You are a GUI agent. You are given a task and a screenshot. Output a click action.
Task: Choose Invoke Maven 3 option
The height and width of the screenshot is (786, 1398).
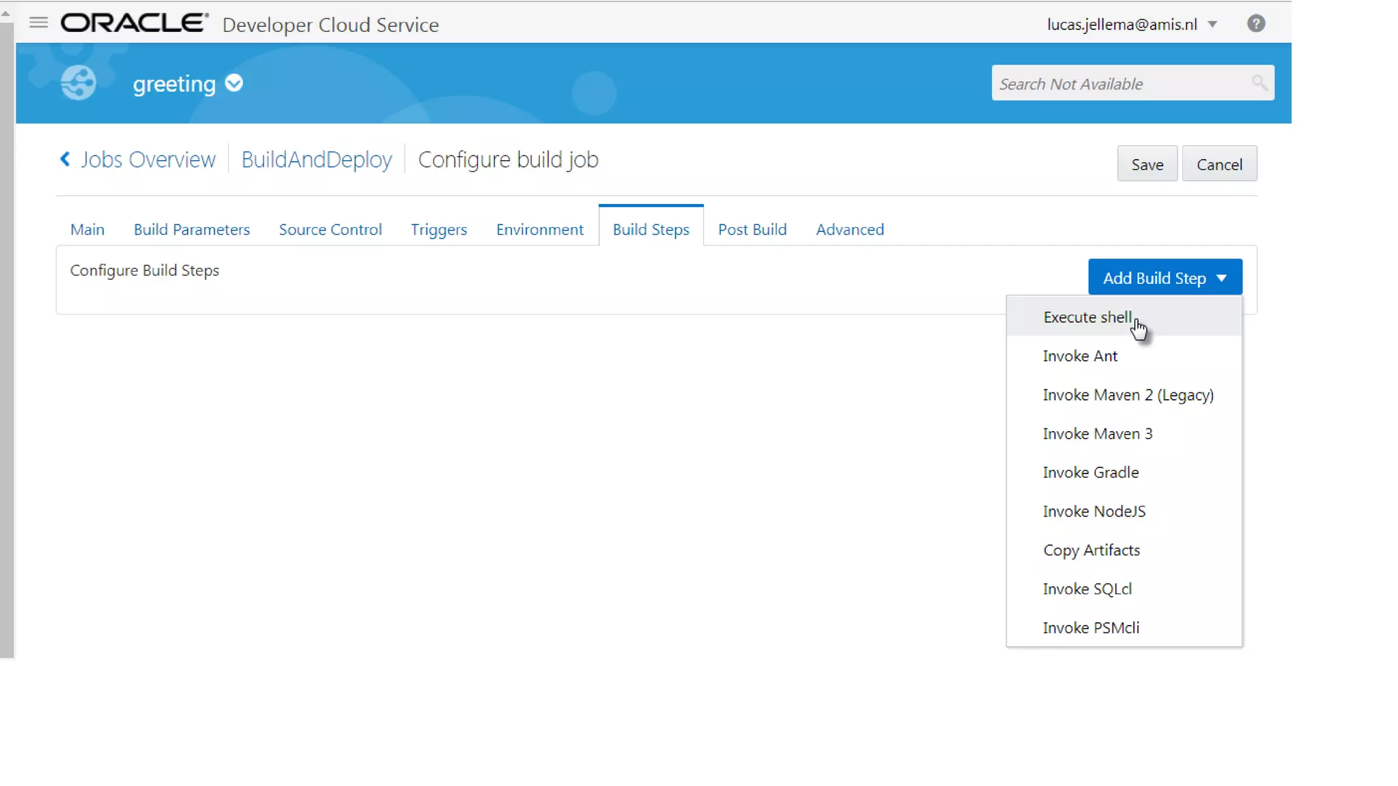(x=1097, y=434)
